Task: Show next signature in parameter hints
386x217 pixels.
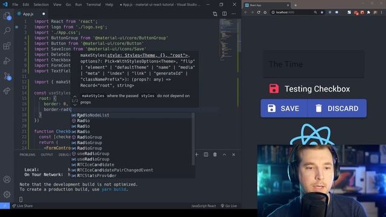Action: tap(75, 105)
